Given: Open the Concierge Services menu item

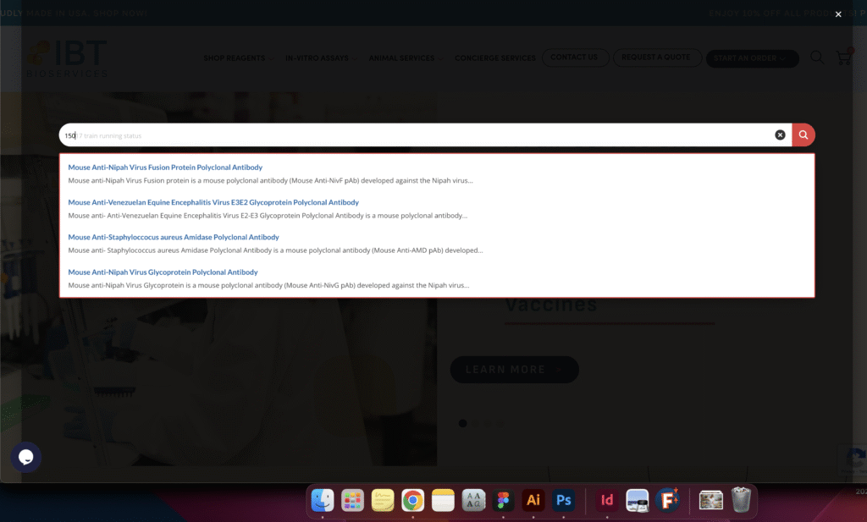Looking at the screenshot, I should pyautogui.click(x=494, y=58).
